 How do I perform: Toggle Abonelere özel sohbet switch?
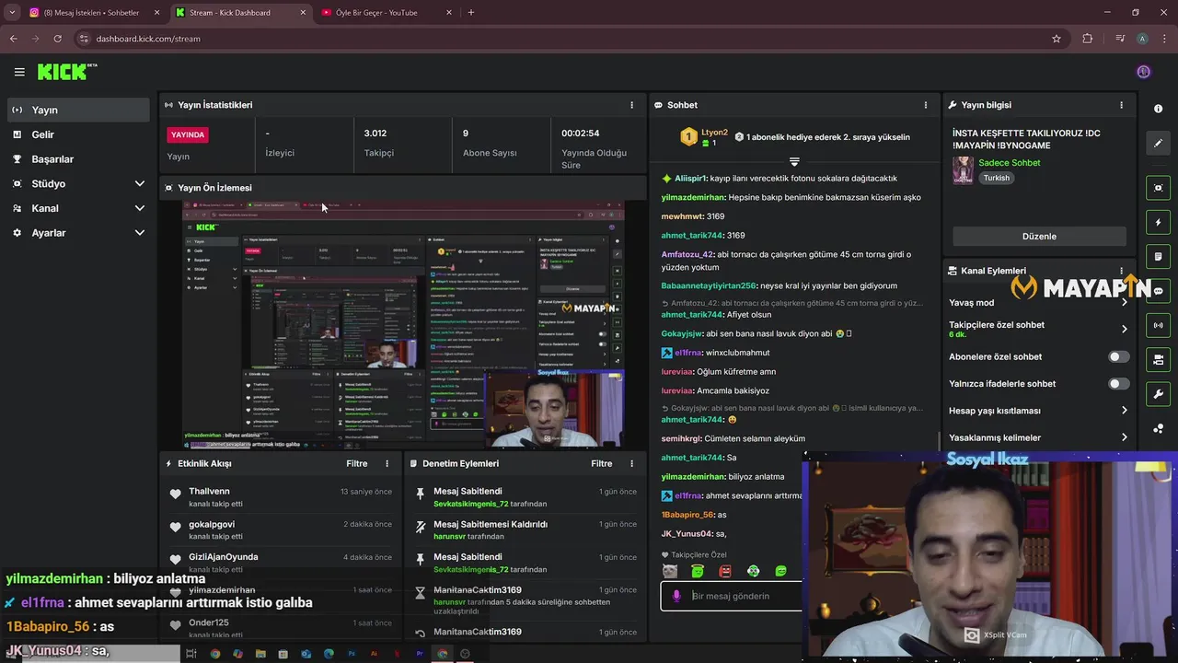pyautogui.click(x=1118, y=356)
